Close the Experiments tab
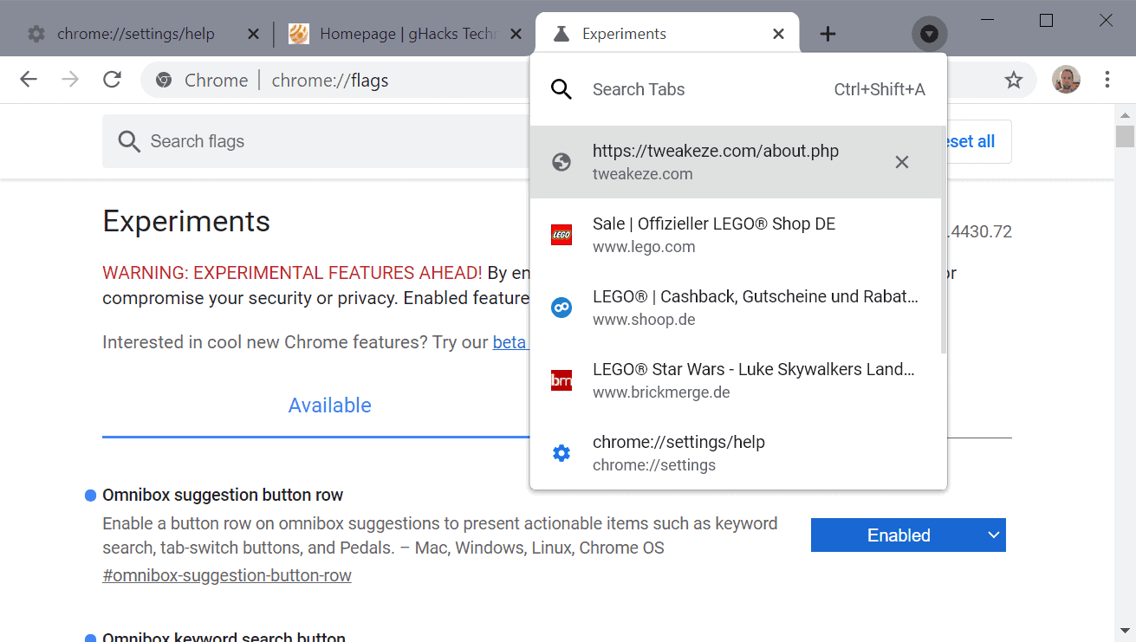The image size is (1136, 642). 778,34
